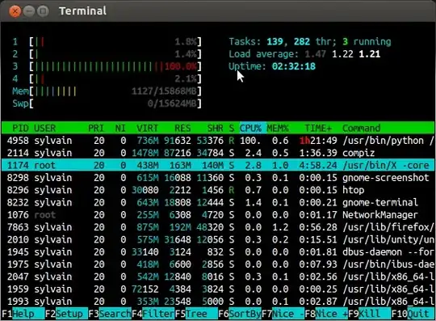The width and height of the screenshot is (436, 321).
Task: Click the F1 Help function key label
Action: point(23,314)
